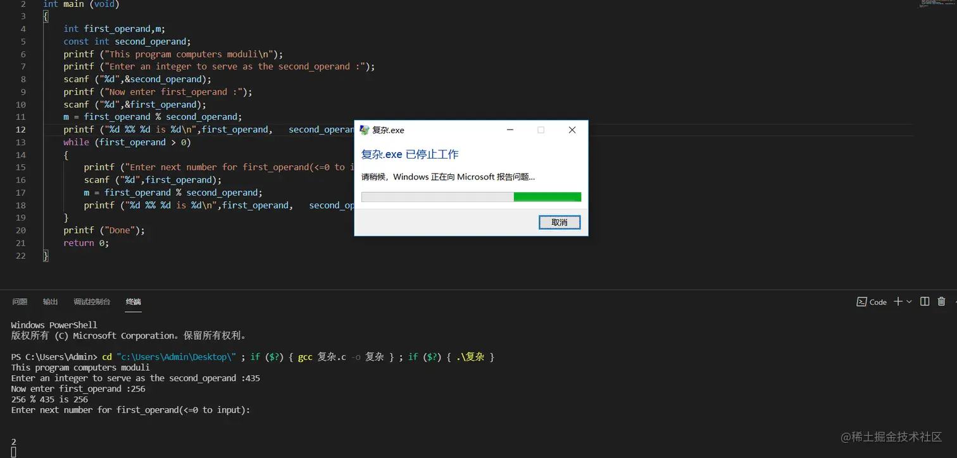Click the 版权所有 Microsoft Corporation terminal line
This screenshot has height=458, width=957.
tap(129, 335)
